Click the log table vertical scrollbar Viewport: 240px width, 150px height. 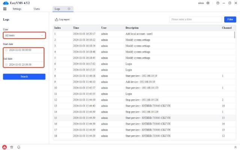tap(235, 35)
